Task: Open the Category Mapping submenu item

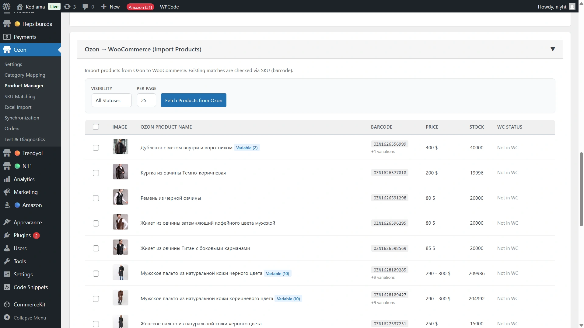Action: pos(25,75)
